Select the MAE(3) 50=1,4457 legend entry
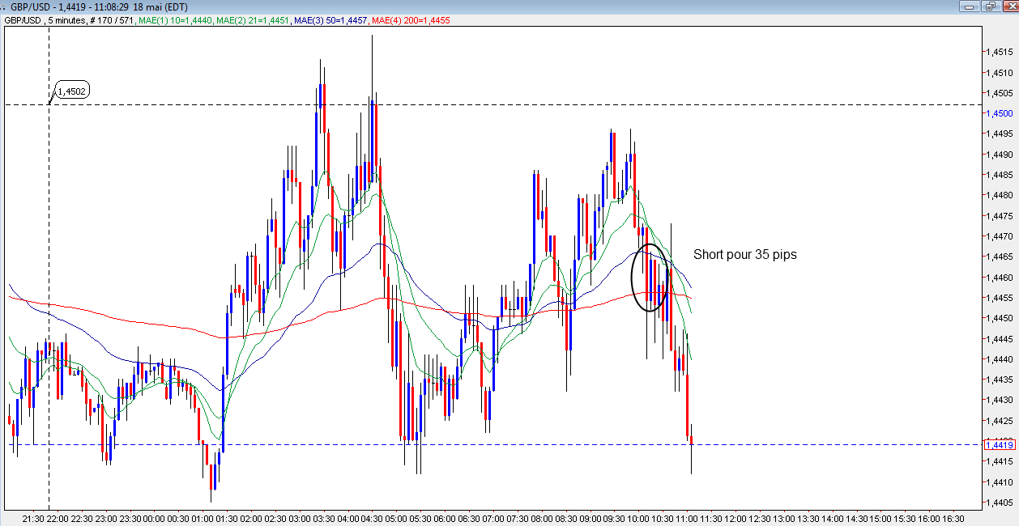1019x526 pixels. coord(331,20)
